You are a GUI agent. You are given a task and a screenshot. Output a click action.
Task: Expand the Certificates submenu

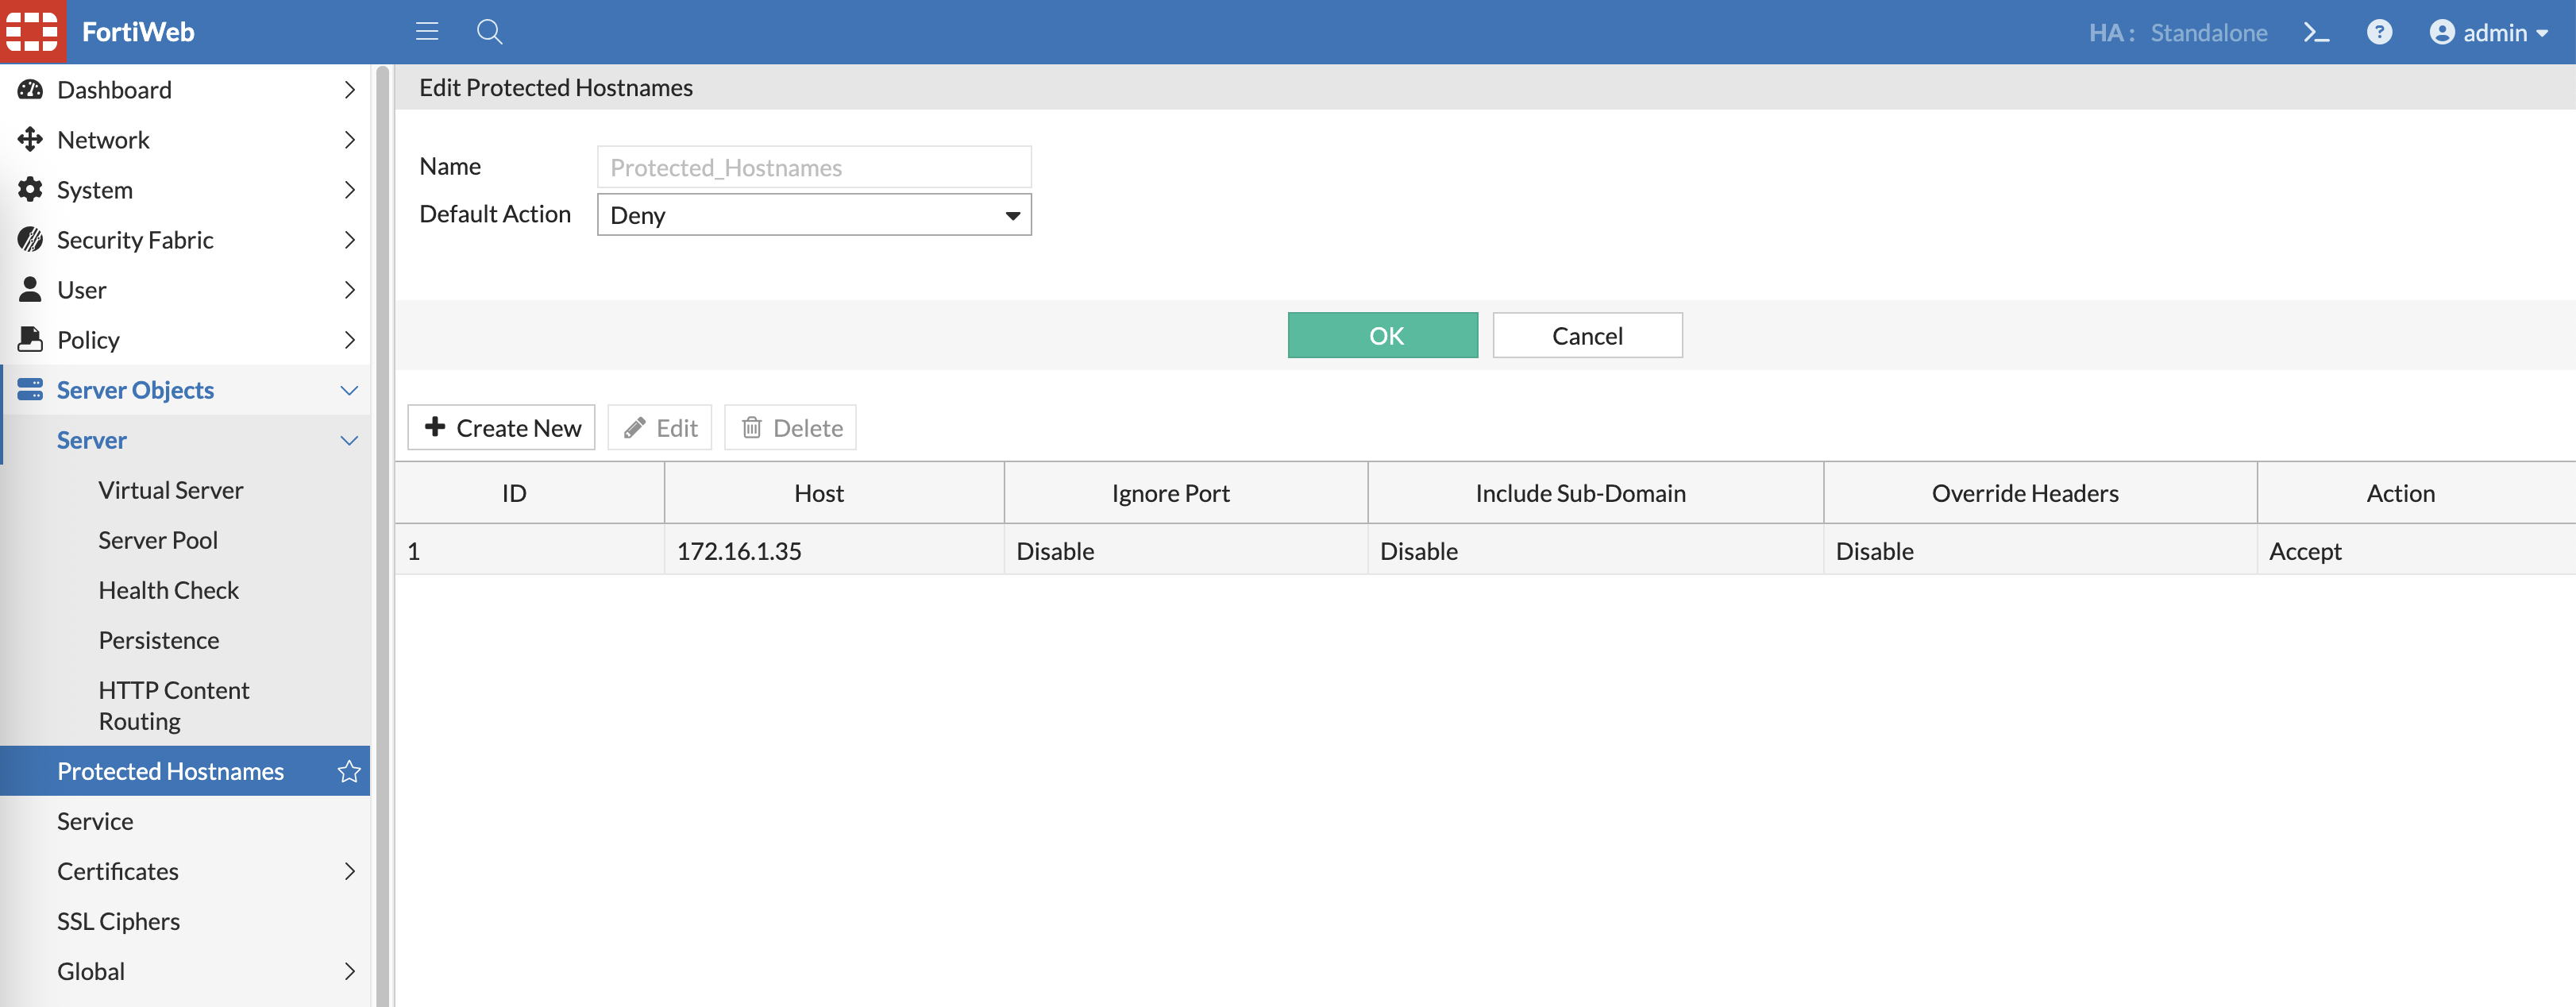349,871
